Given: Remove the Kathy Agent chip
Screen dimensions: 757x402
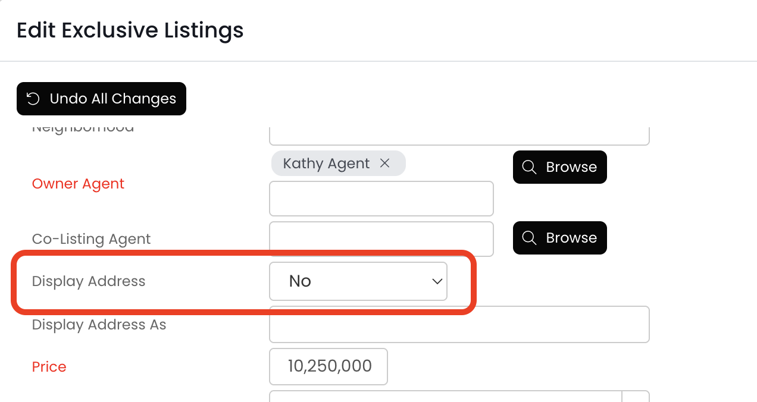Looking at the screenshot, I should (385, 164).
